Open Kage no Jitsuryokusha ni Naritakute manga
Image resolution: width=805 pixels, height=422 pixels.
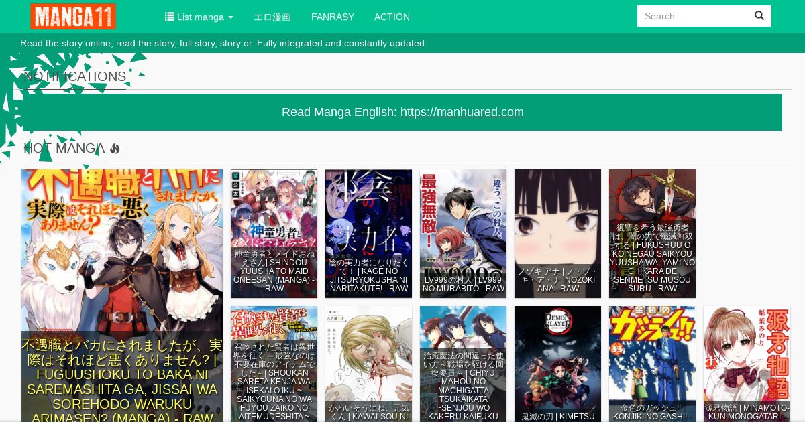368,234
